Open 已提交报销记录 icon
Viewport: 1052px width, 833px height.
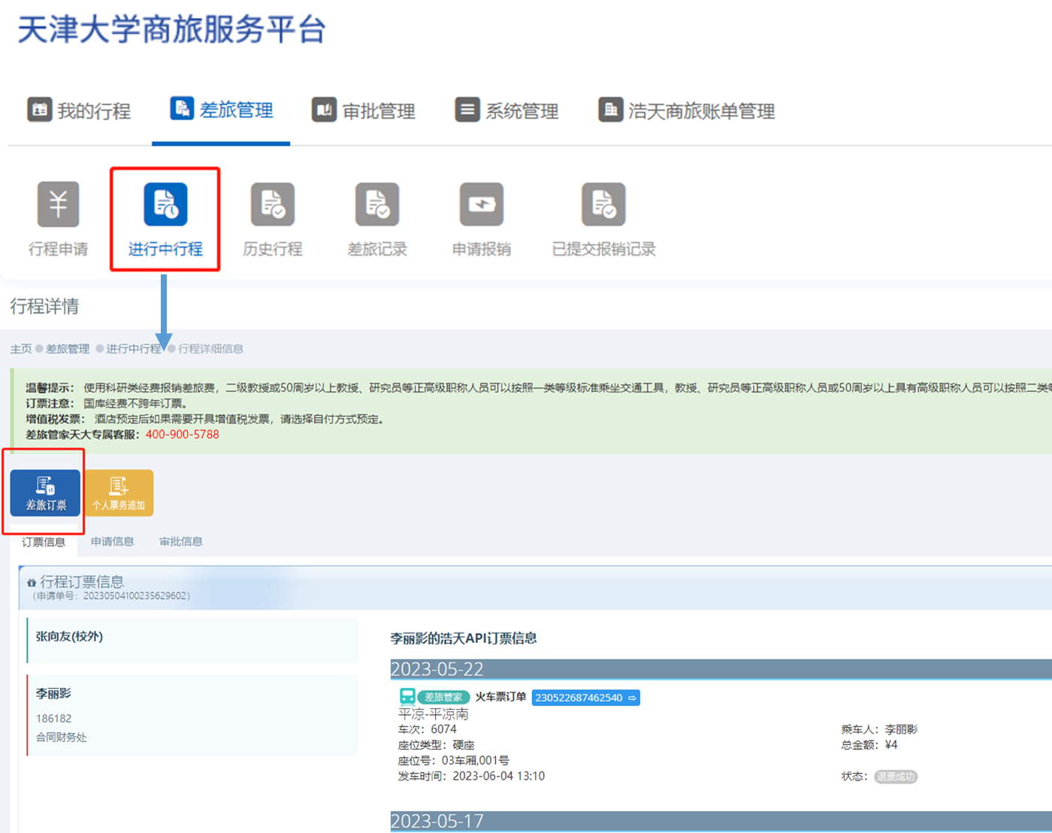pos(603,204)
